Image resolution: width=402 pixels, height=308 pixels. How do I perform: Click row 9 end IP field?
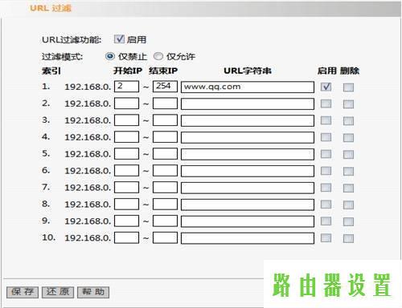tap(165, 221)
